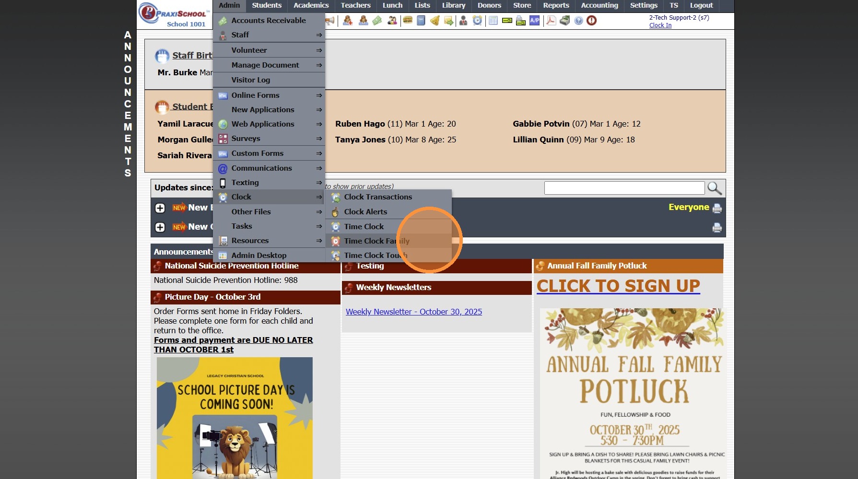Click the note with green arrow icon
The height and width of the screenshot is (479, 858).
pos(449,21)
